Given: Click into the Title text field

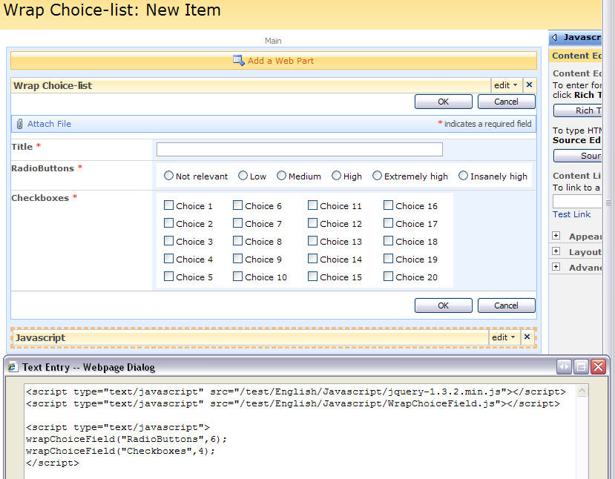Looking at the screenshot, I should click(300, 149).
